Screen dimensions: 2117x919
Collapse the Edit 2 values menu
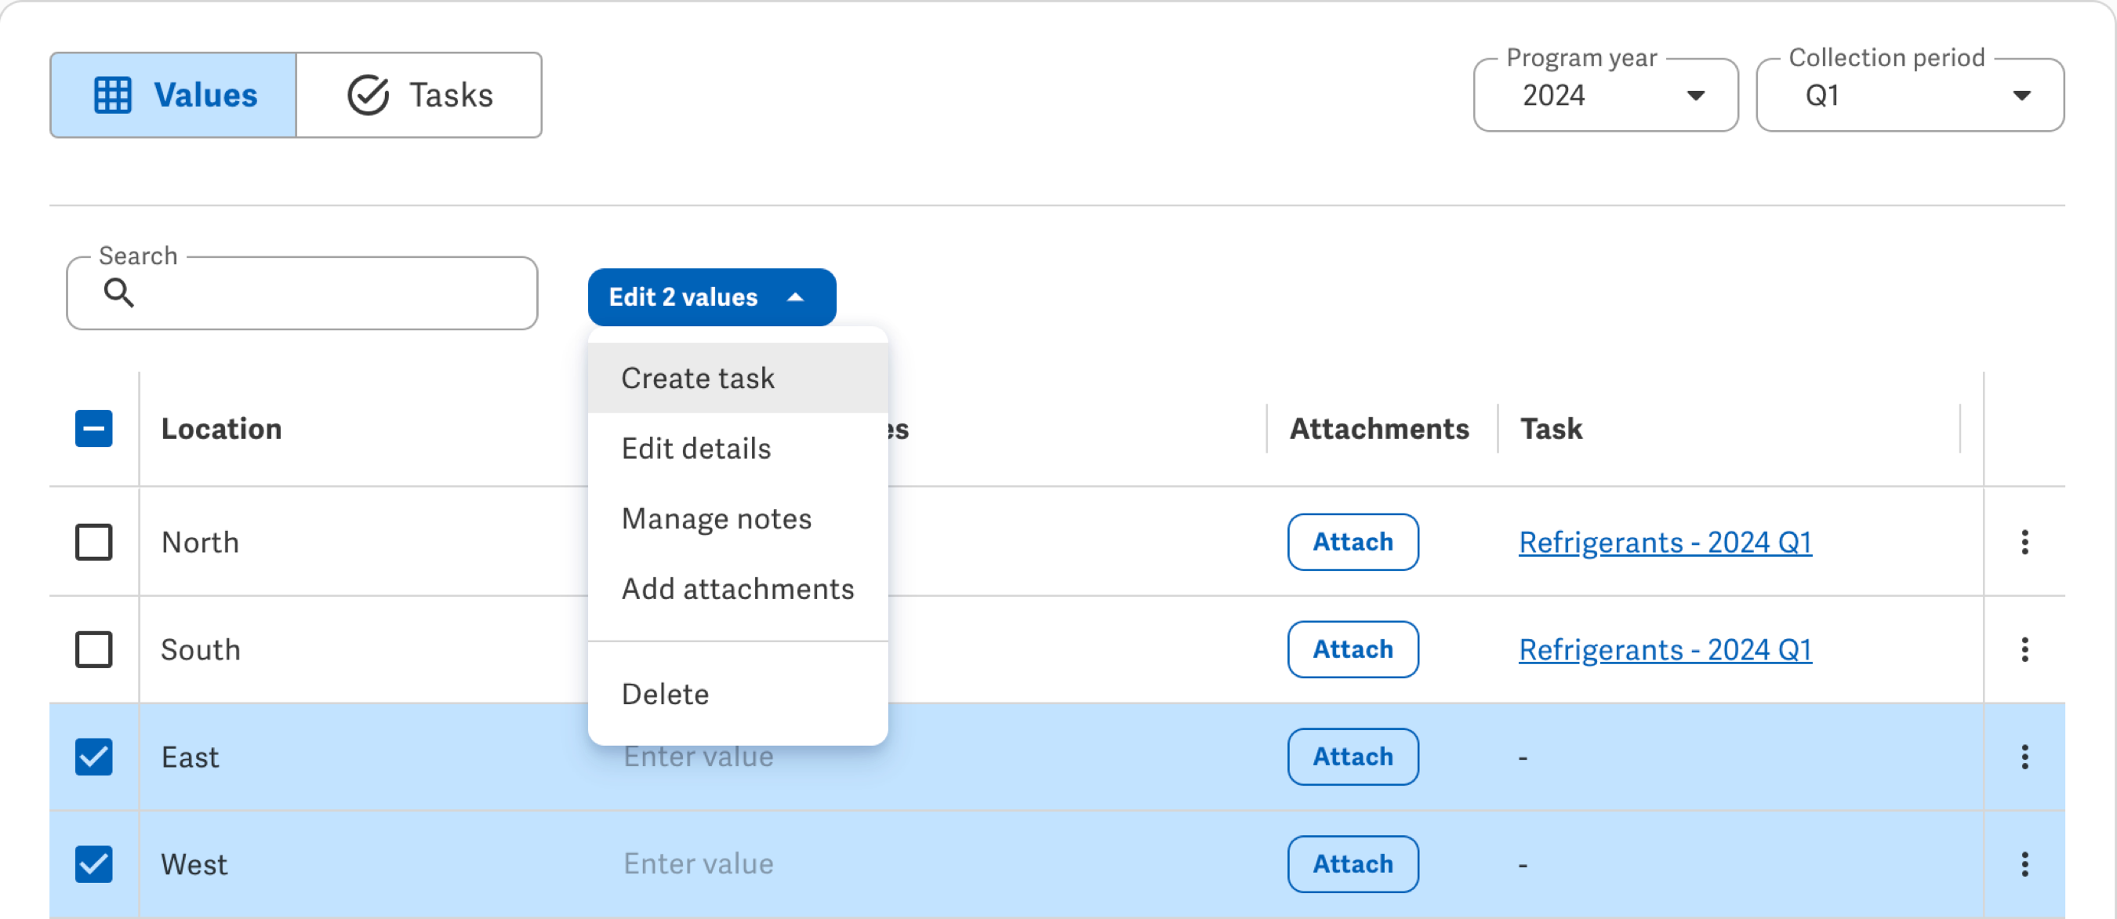712,296
